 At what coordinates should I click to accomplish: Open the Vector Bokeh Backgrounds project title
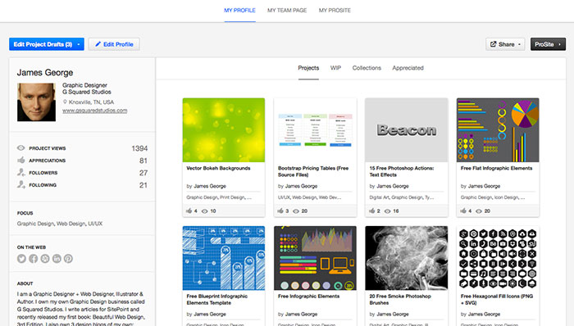219,168
